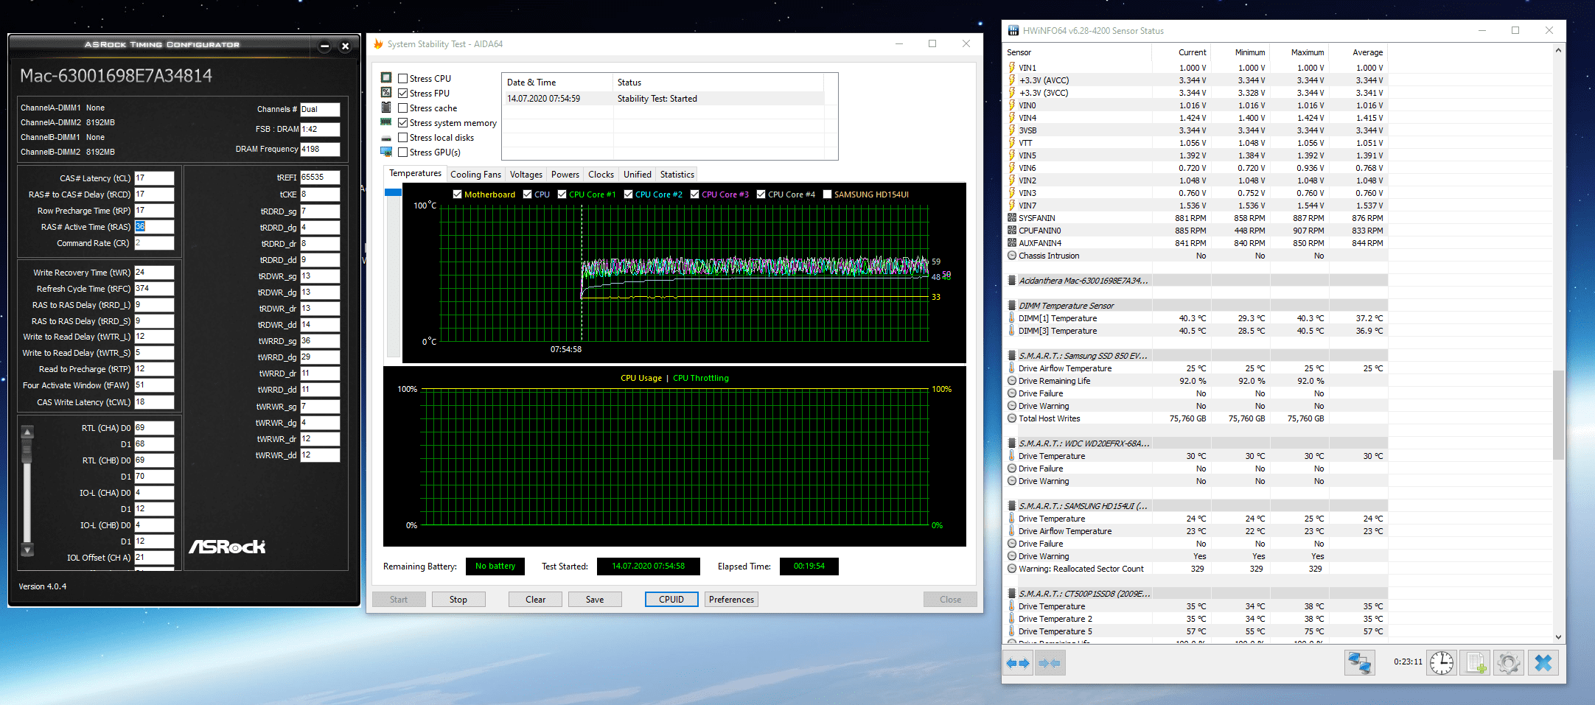Viewport: 1595px width, 705px height.
Task: Toggle the SAMSUNG HD154UI graph checkbox
Action: (x=827, y=194)
